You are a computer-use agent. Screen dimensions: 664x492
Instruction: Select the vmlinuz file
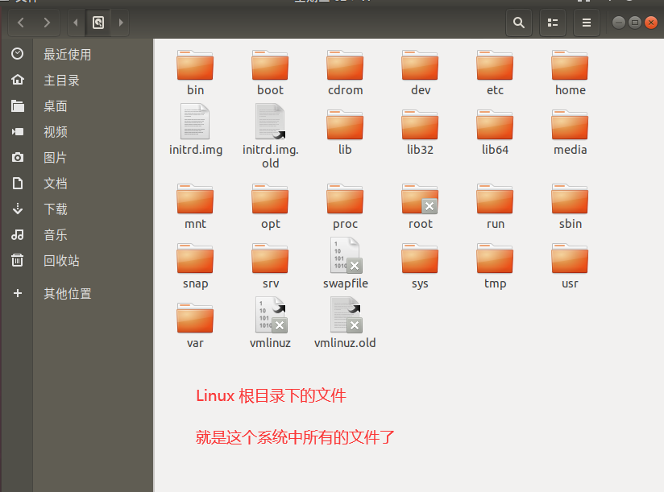[x=270, y=316]
